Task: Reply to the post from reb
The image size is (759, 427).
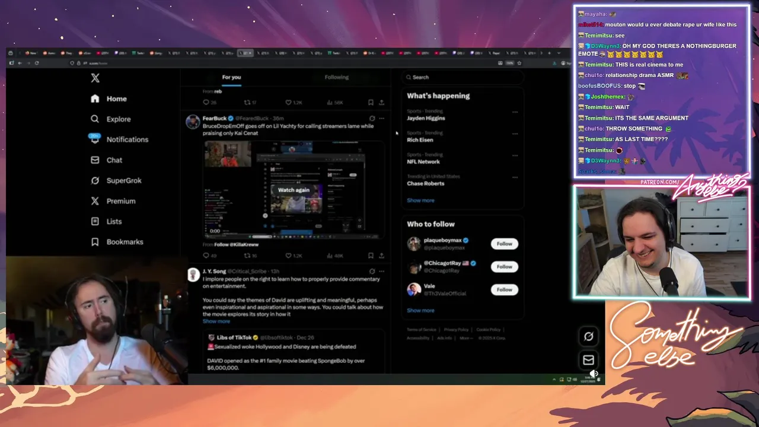Action: 210,102
